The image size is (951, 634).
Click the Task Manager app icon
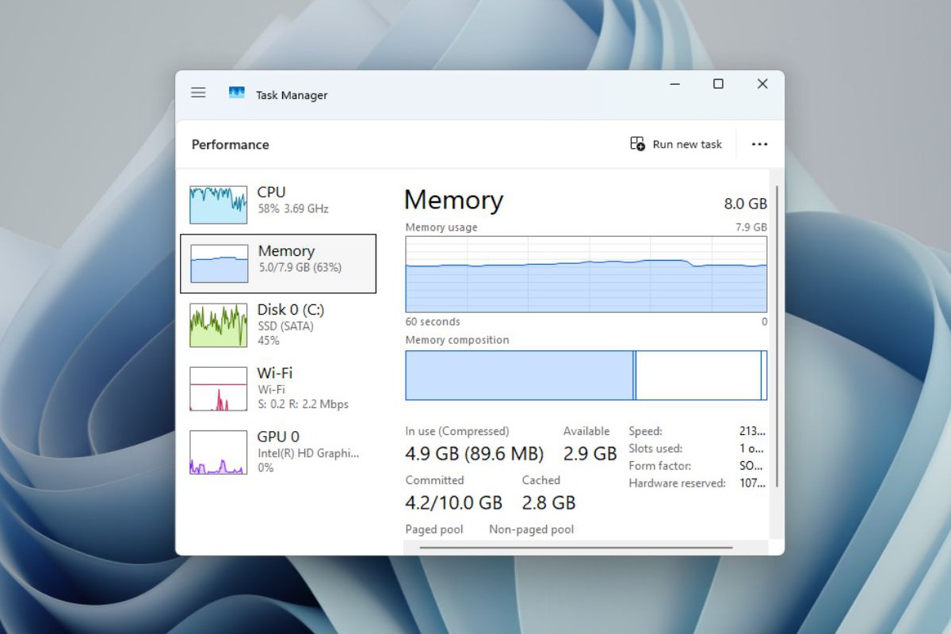[236, 93]
